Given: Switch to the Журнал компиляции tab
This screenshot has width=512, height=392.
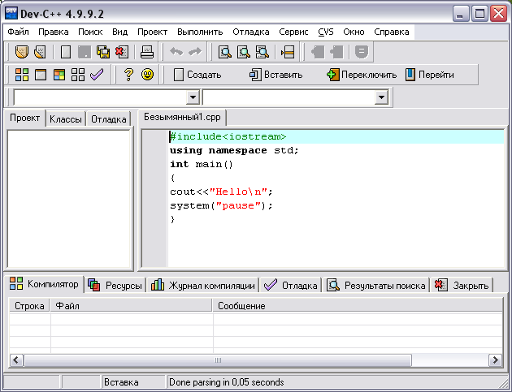Looking at the screenshot, I should [202, 286].
